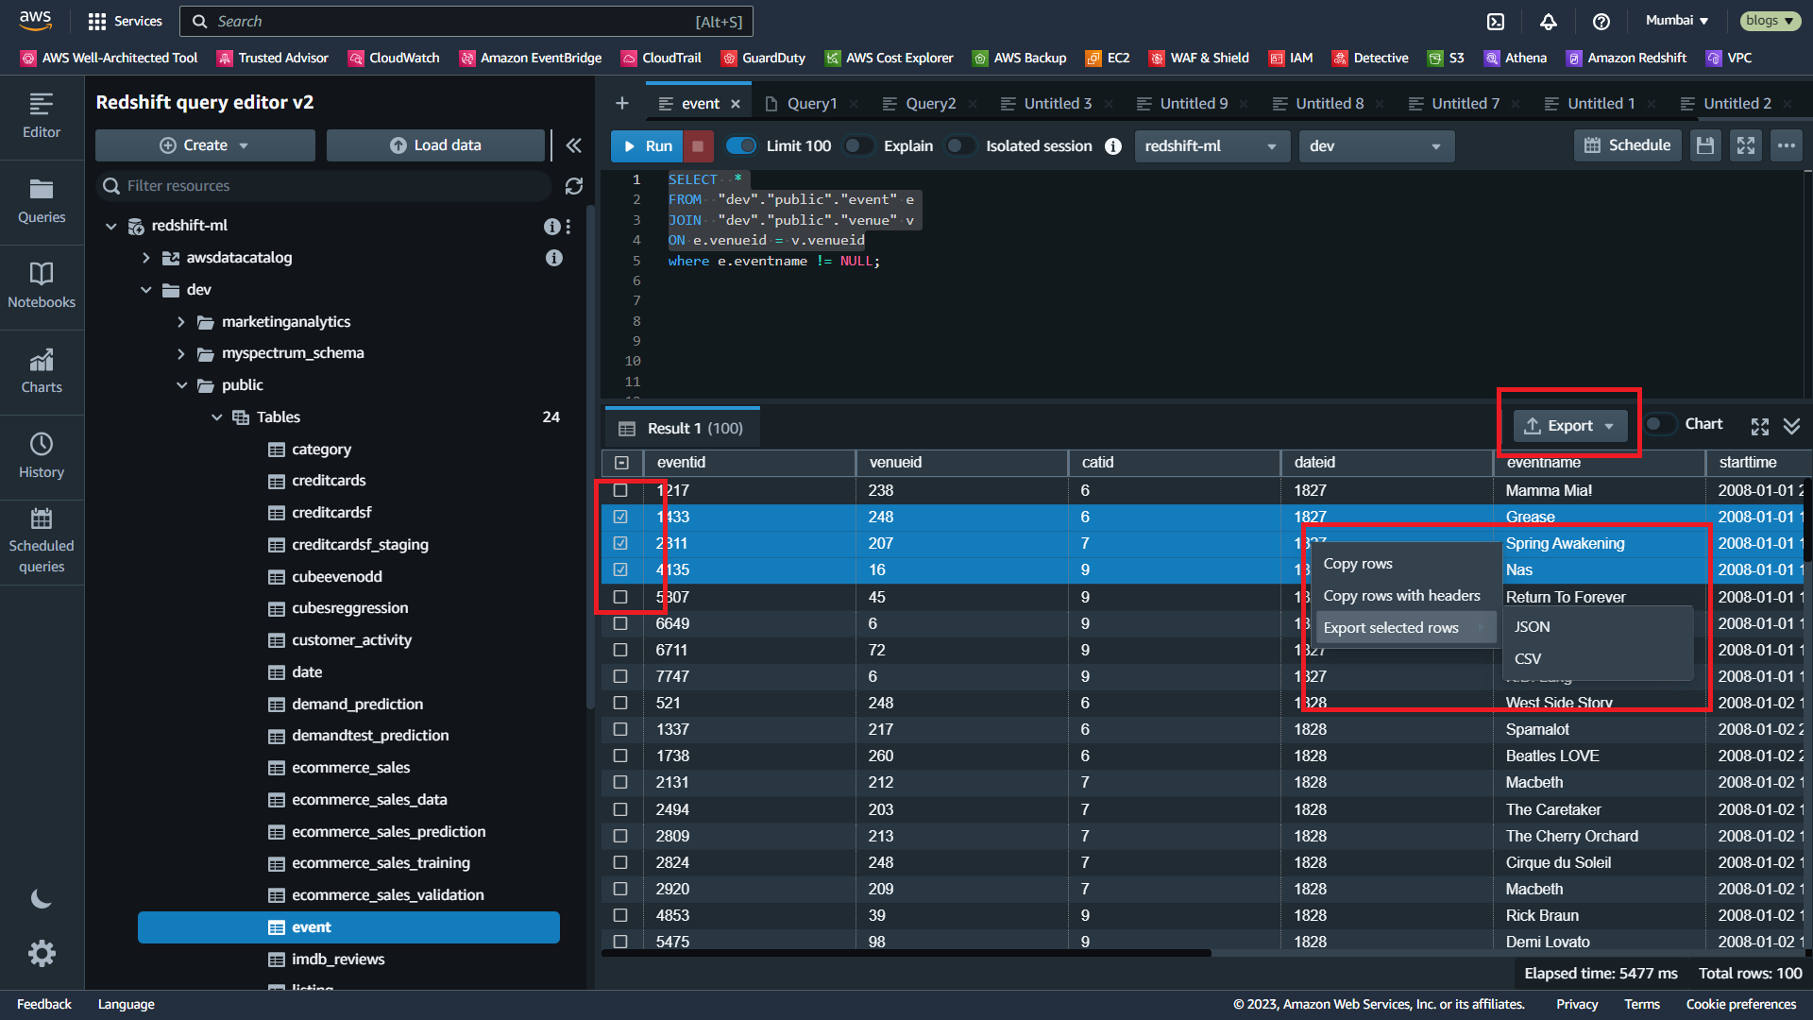Stop the running query with stop button
This screenshot has height=1020, width=1813.
pyautogui.click(x=698, y=145)
